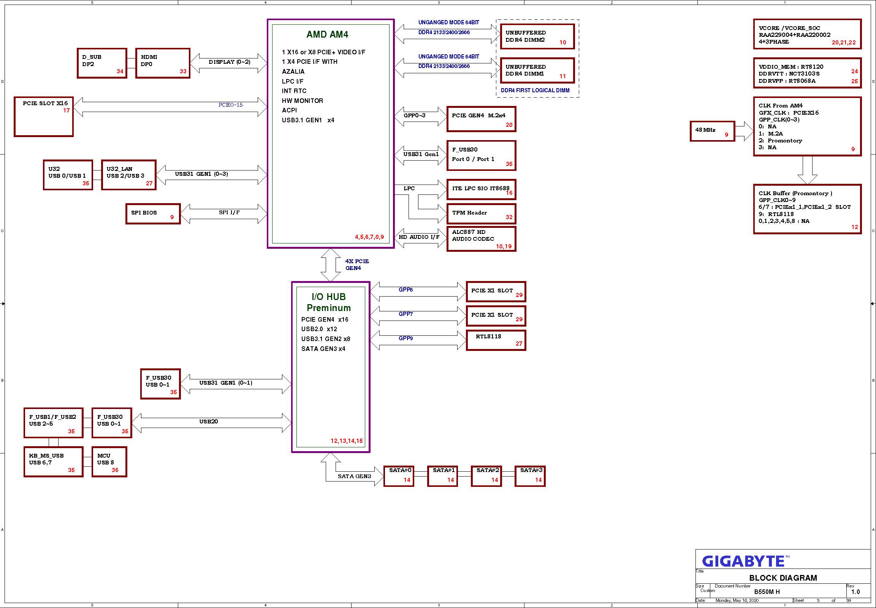Select the "PCIE0~15" arrow label
The height and width of the screenshot is (608, 876).
230,105
